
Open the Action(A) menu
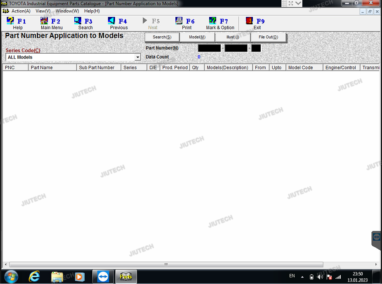click(x=21, y=11)
